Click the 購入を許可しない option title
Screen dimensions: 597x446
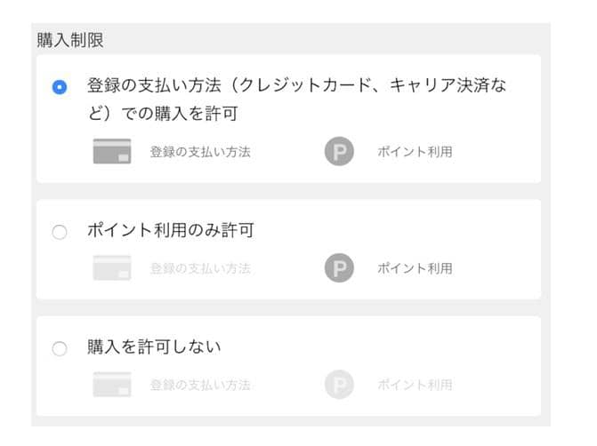point(154,346)
